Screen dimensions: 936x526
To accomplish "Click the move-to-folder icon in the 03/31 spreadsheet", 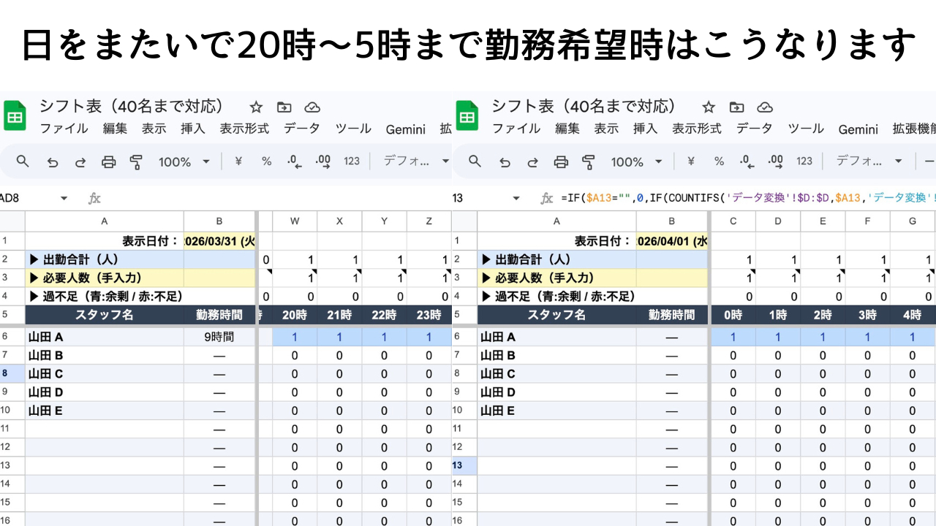I will 284,107.
